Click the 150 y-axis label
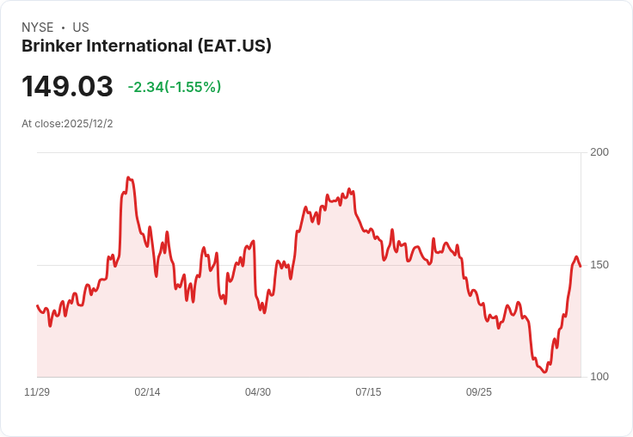This screenshot has width=633, height=437. [599, 265]
